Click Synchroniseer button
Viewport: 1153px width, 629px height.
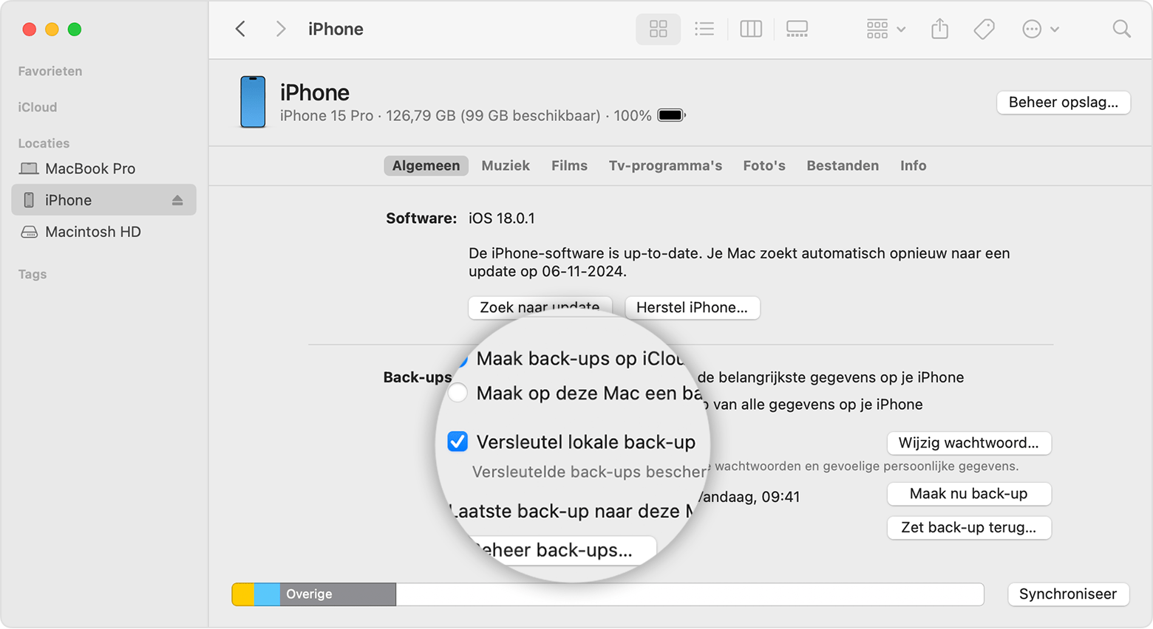click(1067, 594)
